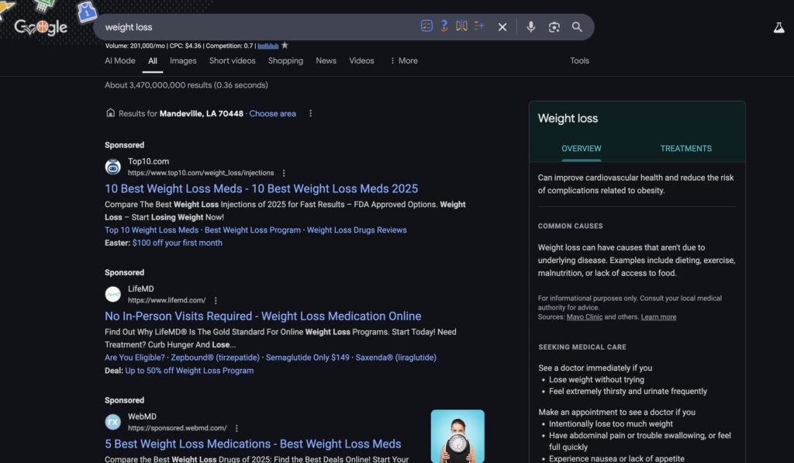Open the Mayo Clinic source link
Viewport: 794px width, 463px height.
[x=584, y=316]
